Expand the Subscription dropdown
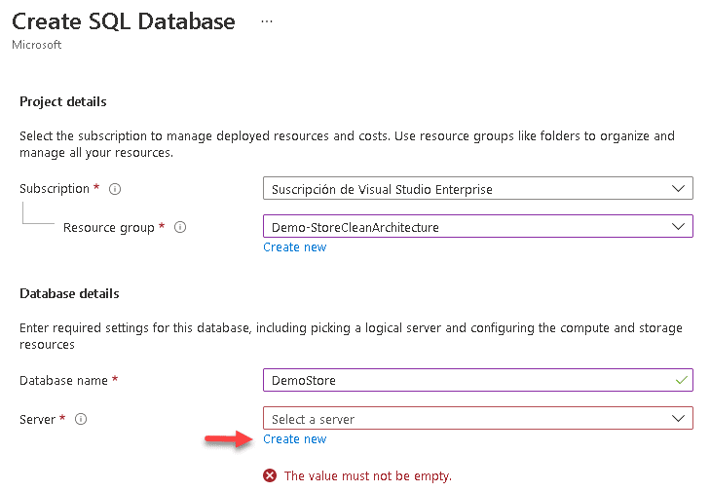Screen dimensions: 710x492 [678, 188]
